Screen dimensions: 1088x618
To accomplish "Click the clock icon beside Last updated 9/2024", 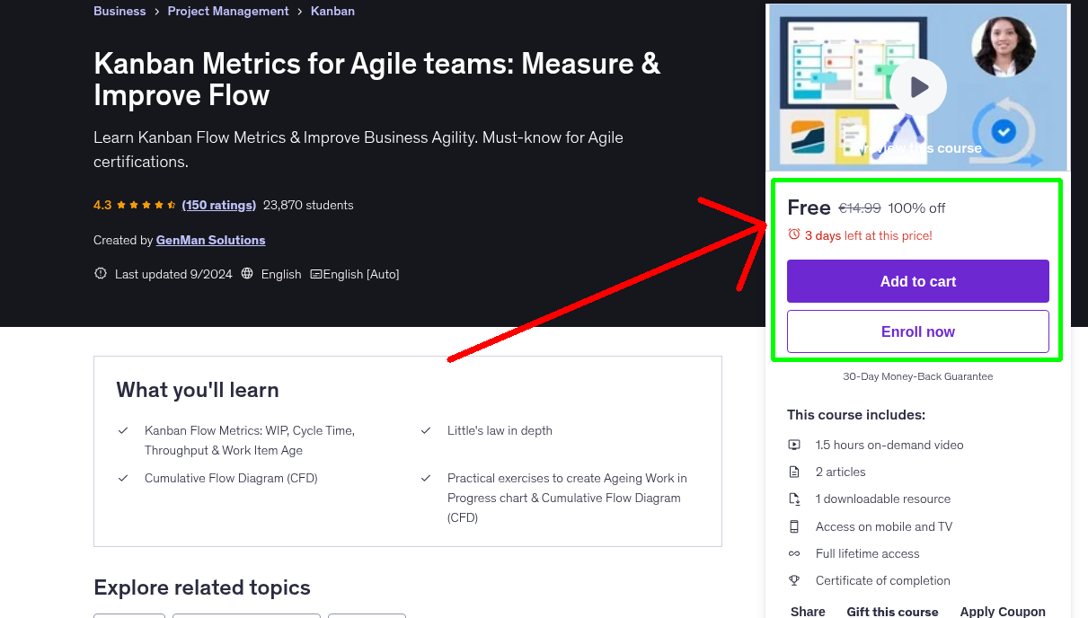I will (100, 273).
